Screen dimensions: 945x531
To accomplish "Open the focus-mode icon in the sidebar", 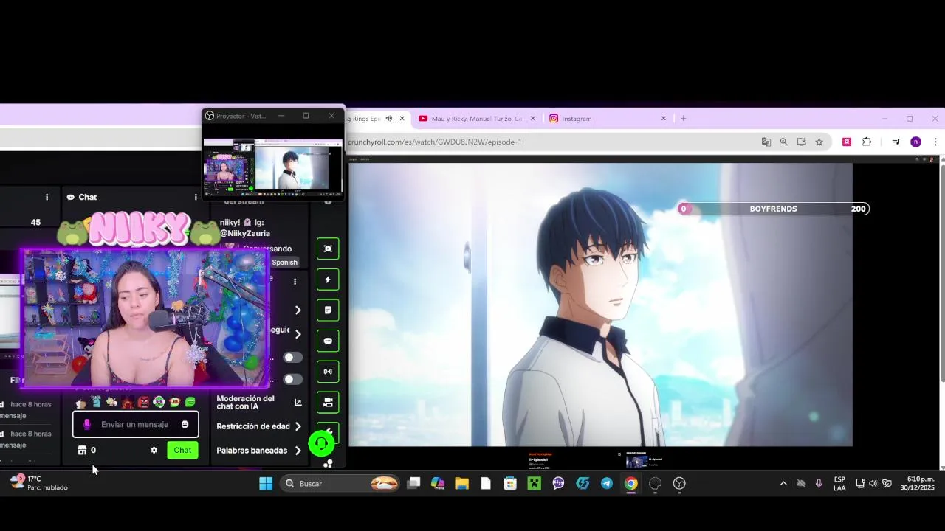I will pos(328,249).
